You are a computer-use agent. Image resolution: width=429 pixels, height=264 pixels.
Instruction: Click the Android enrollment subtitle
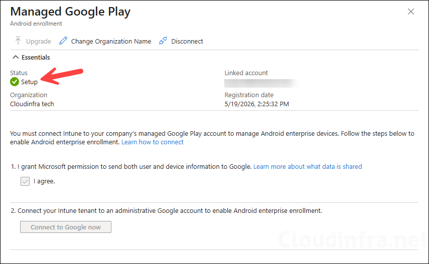(36, 24)
